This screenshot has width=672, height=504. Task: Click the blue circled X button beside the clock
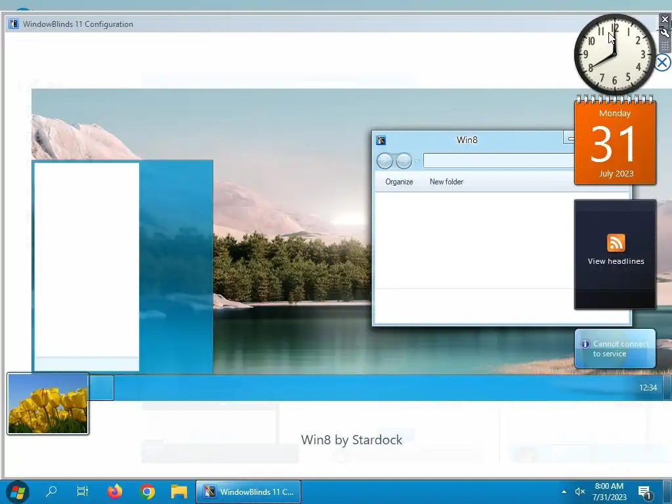pyautogui.click(x=663, y=62)
